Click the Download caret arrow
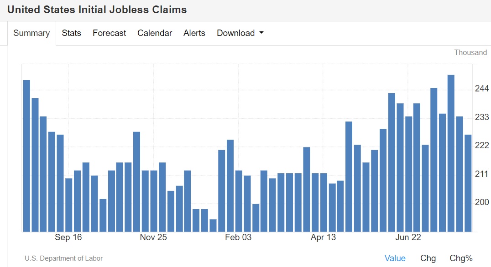Image resolution: width=491 pixels, height=267 pixels. pos(261,33)
